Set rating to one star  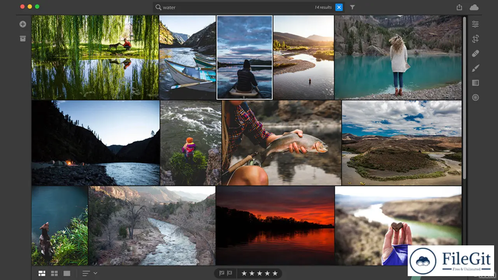point(244,273)
